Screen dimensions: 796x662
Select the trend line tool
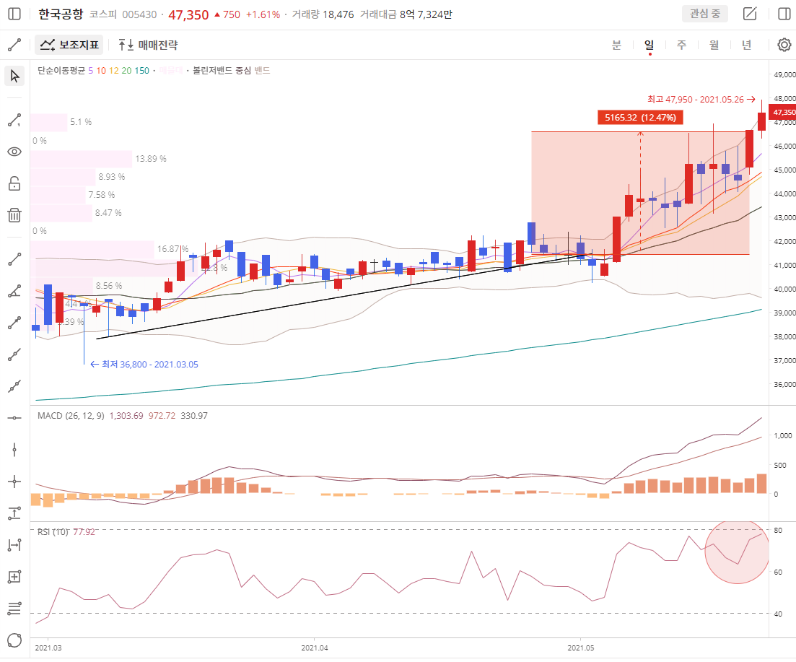14,259
